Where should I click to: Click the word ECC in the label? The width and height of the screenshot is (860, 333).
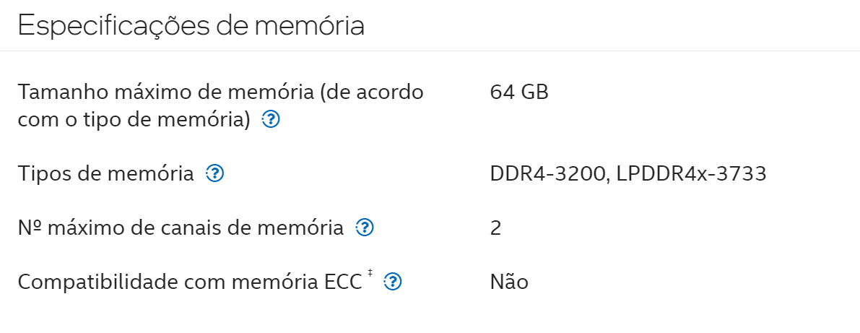(x=341, y=282)
